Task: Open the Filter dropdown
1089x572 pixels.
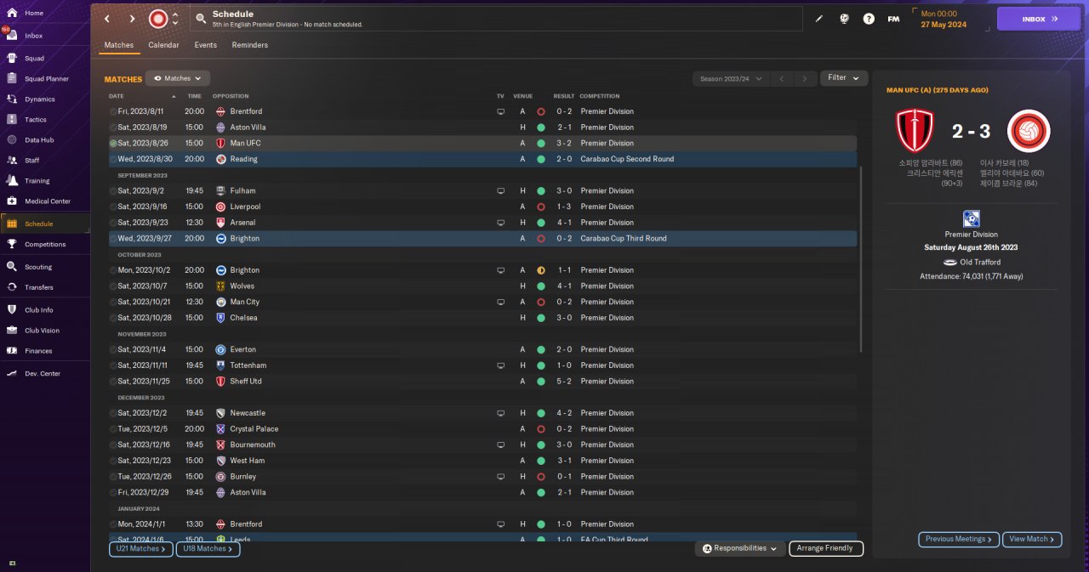Action: [x=844, y=77]
